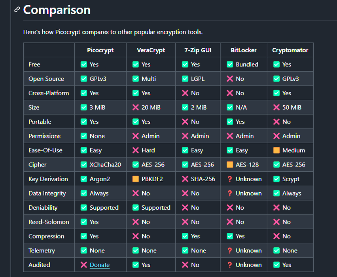Click the red X beside SHA-256

185,179
